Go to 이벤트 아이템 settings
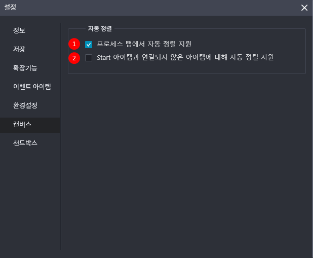This screenshot has height=258, width=313. click(32, 87)
